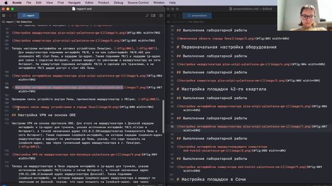The image size is (332, 186).
Task: Click the report window vertical scrollbar thumb
Action: [163, 116]
